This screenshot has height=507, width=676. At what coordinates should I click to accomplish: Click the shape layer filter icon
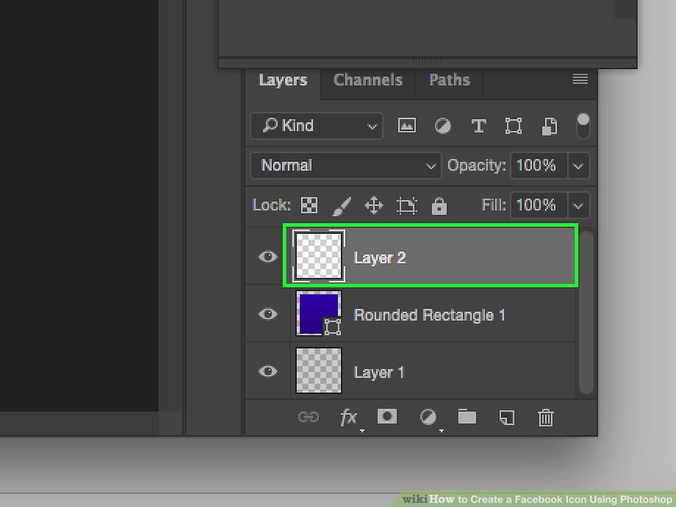[514, 126]
